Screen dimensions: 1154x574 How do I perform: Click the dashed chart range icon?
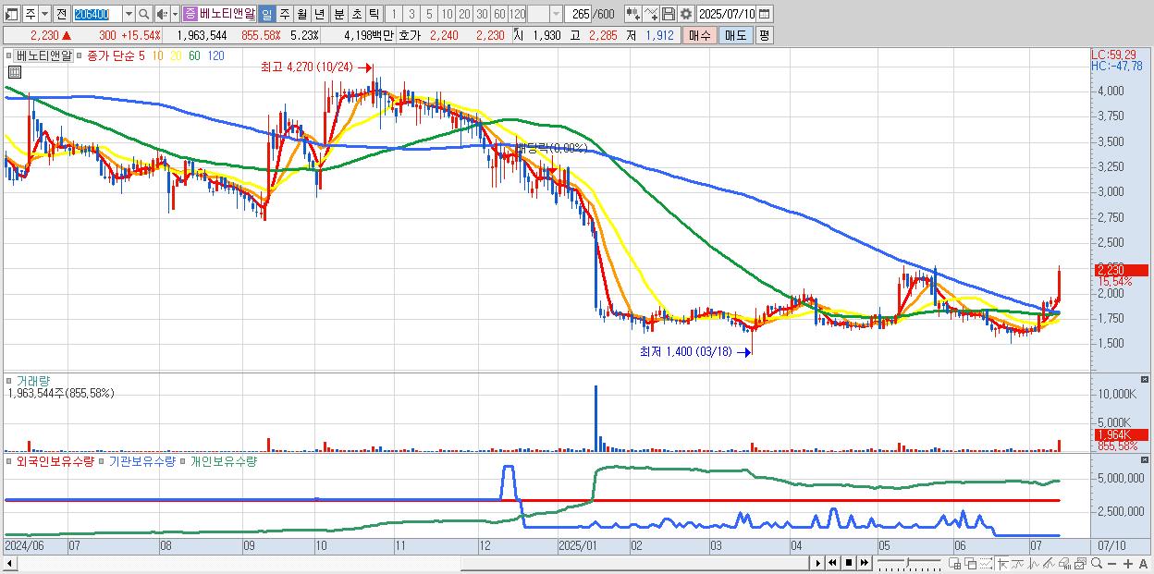point(986,564)
